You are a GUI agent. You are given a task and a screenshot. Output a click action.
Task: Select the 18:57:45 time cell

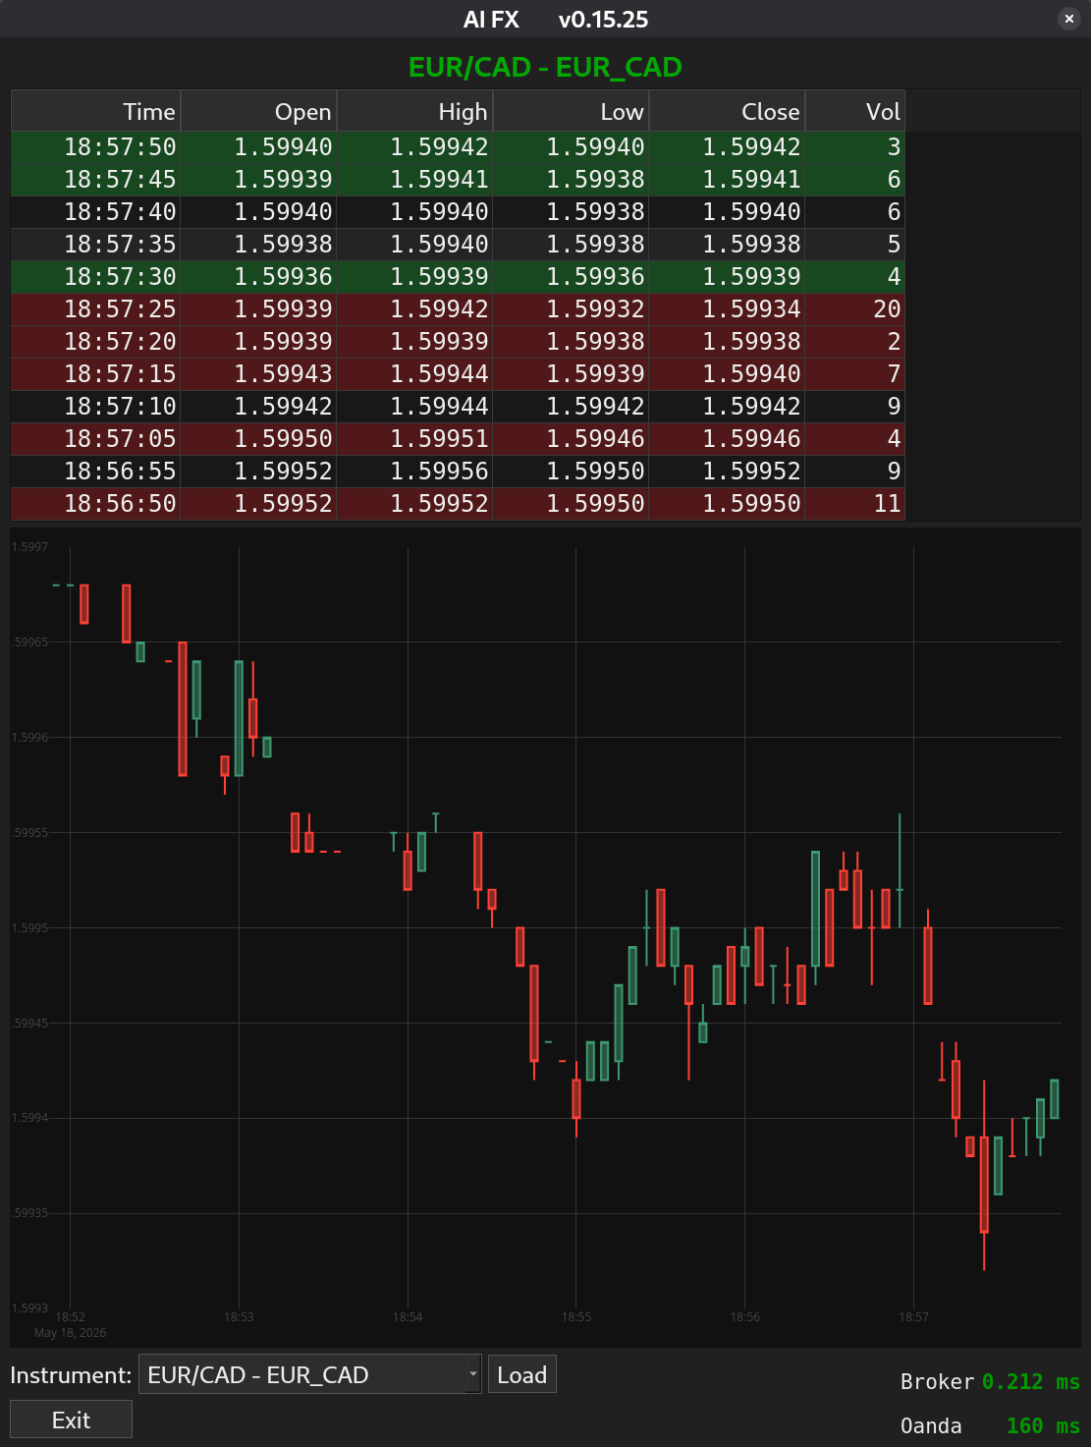[x=96, y=180]
